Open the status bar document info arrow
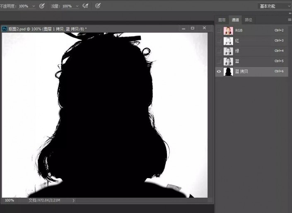This screenshot has width=292, height=213. (x=74, y=200)
